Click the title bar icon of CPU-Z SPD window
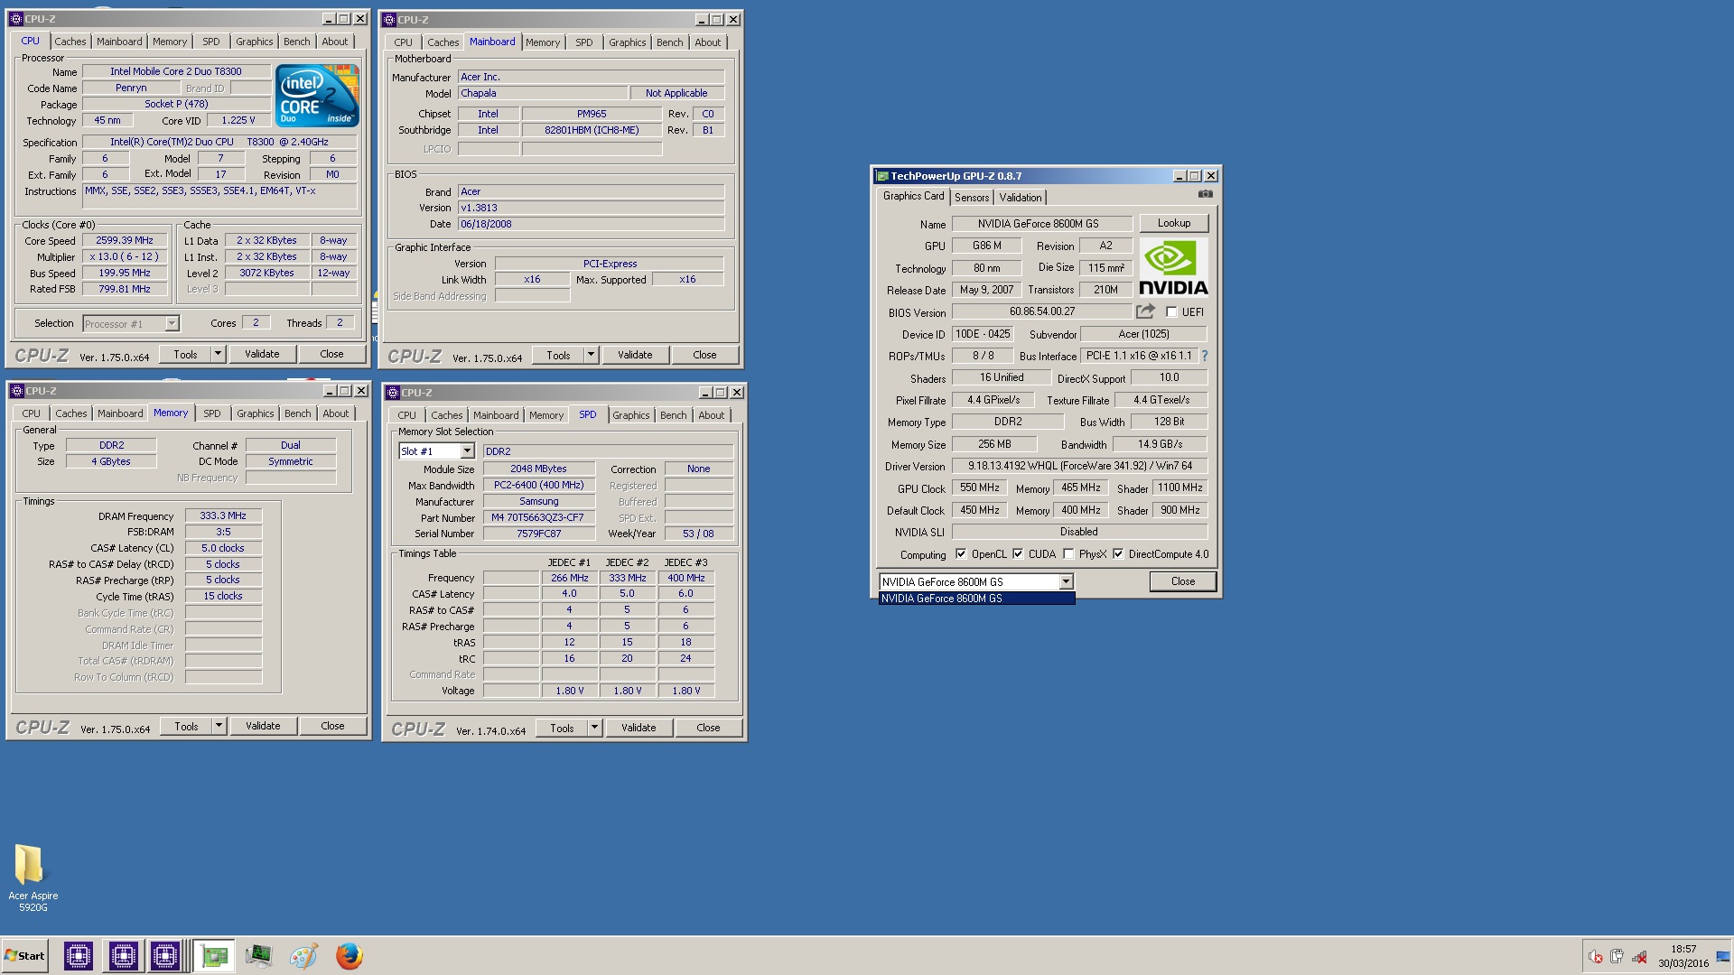Screen dimensions: 1734x975 393,393
